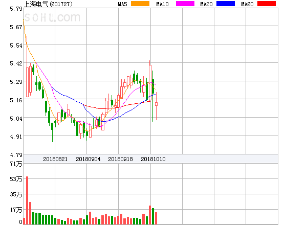This screenshot has height=225, width=307.
Task: Click the 53万 volume axis label
Action: pyautogui.click(x=16, y=179)
